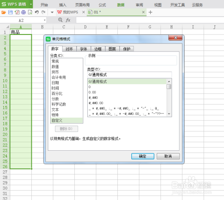Switch to the 数字 tab in dialog
Screen dimensions: 224x200
55,49
